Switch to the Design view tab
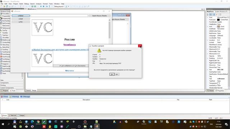This screenshot has width=230, height=129. coord(34,90)
